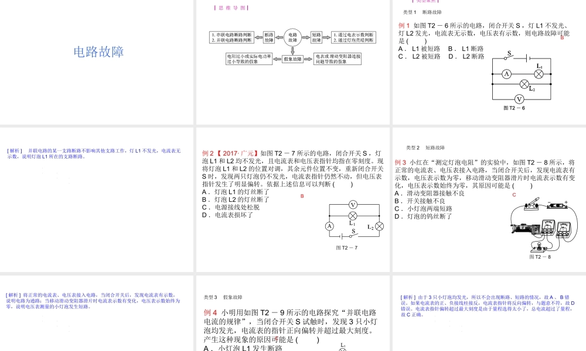Screen dimensions: 586x351
Task: Click the red 例2【2017·广元】 label
Action: (x=230, y=153)
